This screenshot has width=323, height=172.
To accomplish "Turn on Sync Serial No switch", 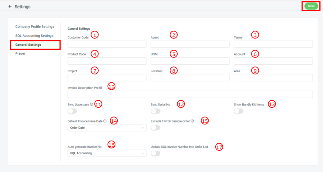I will (x=155, y=111).
